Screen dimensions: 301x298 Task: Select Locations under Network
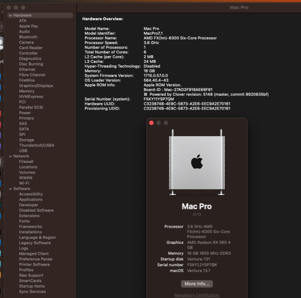pyautogui.click(x=28, y=167)
